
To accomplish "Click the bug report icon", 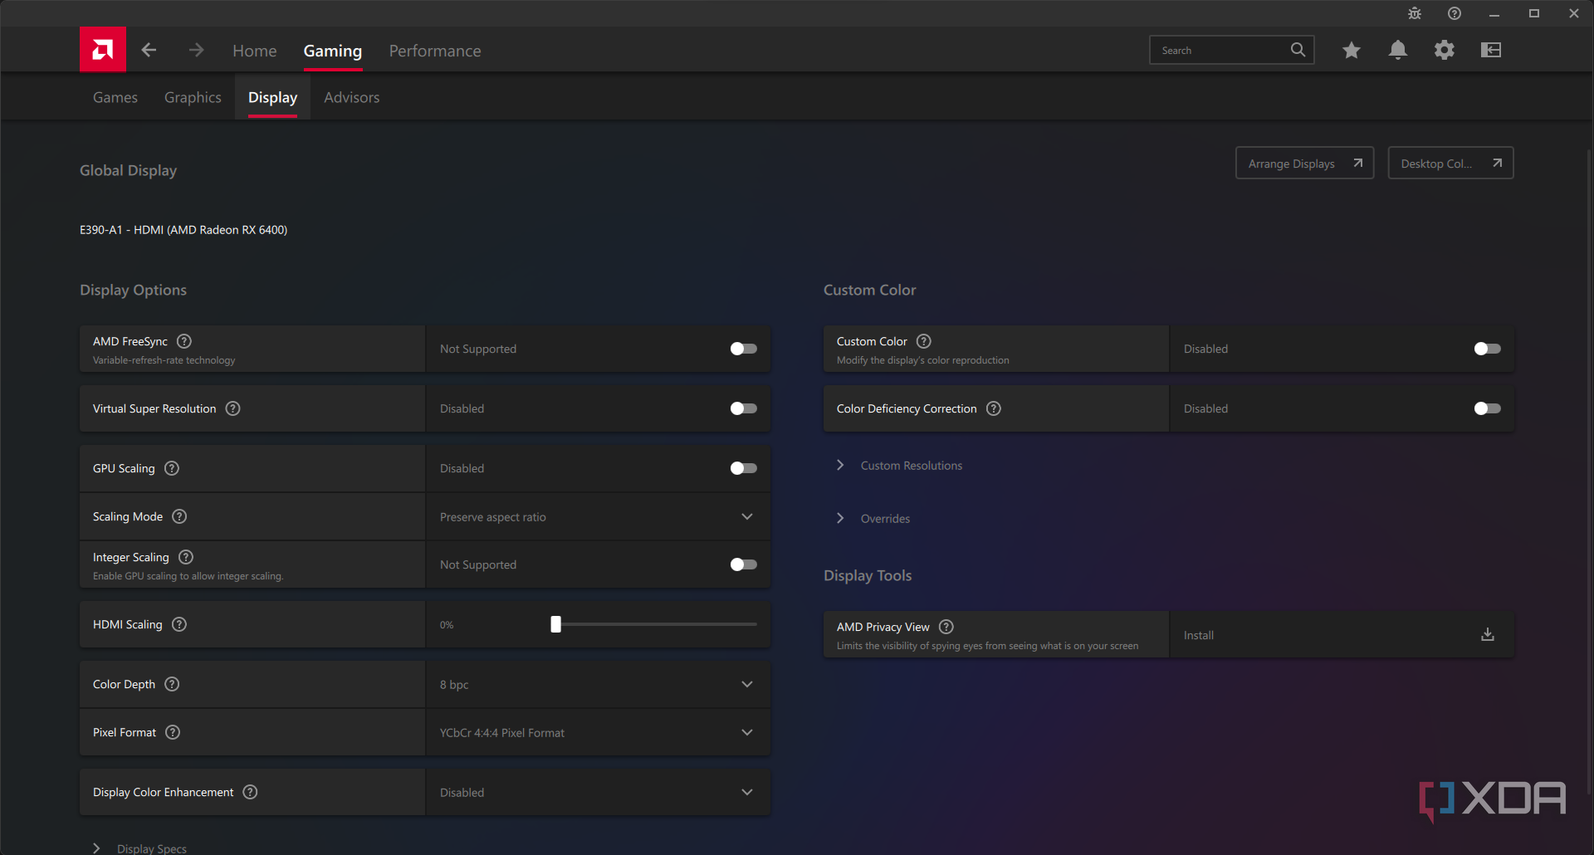I will tap(1414, 13).
